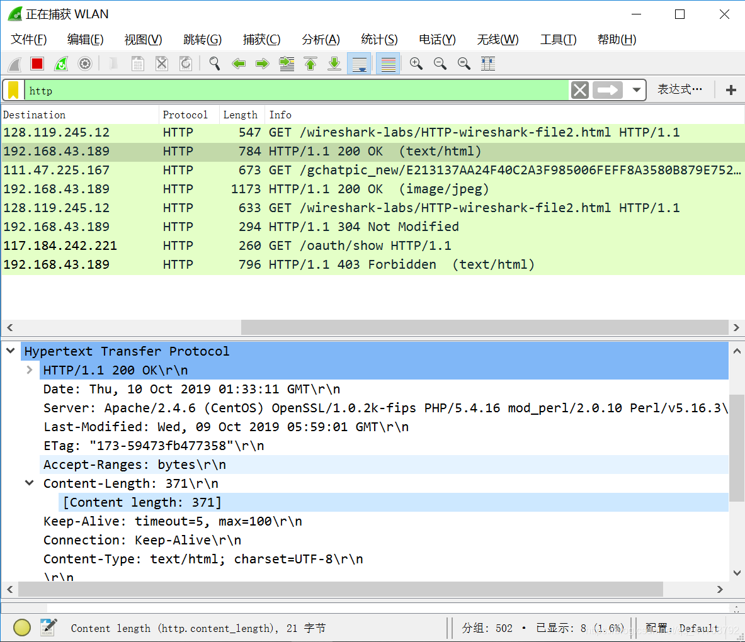Open the 分析(A) menu

pos(321,40)
